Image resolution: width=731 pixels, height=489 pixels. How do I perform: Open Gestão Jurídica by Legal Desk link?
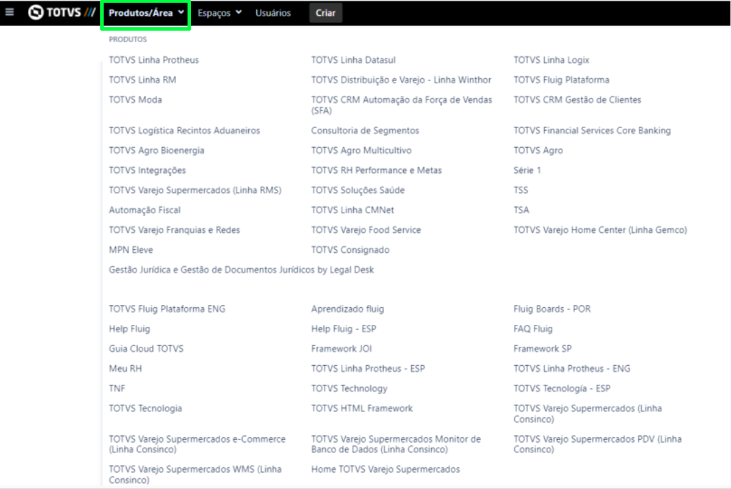point(241,270)
